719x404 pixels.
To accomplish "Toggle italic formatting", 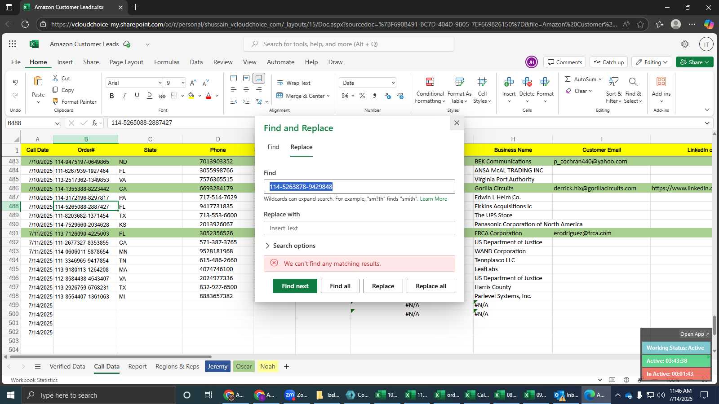I will (x=124, y=96).
